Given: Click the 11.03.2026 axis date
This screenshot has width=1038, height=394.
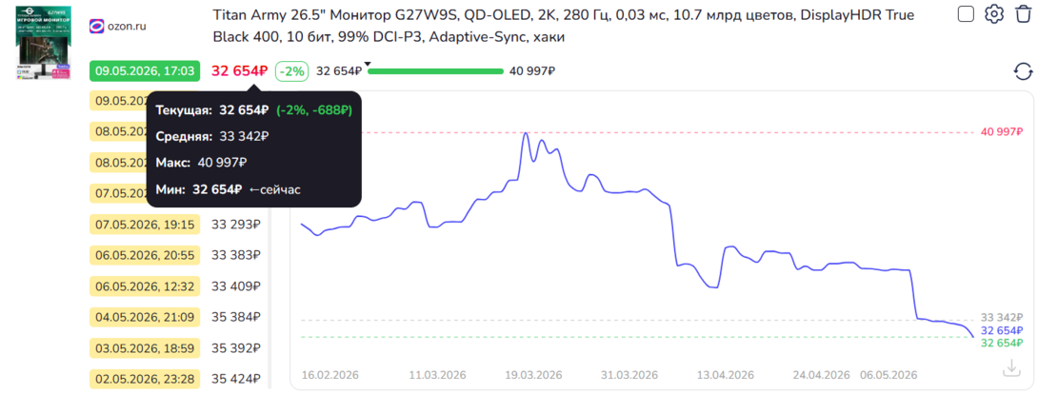Looking at the screenshot, I should 437,375.
